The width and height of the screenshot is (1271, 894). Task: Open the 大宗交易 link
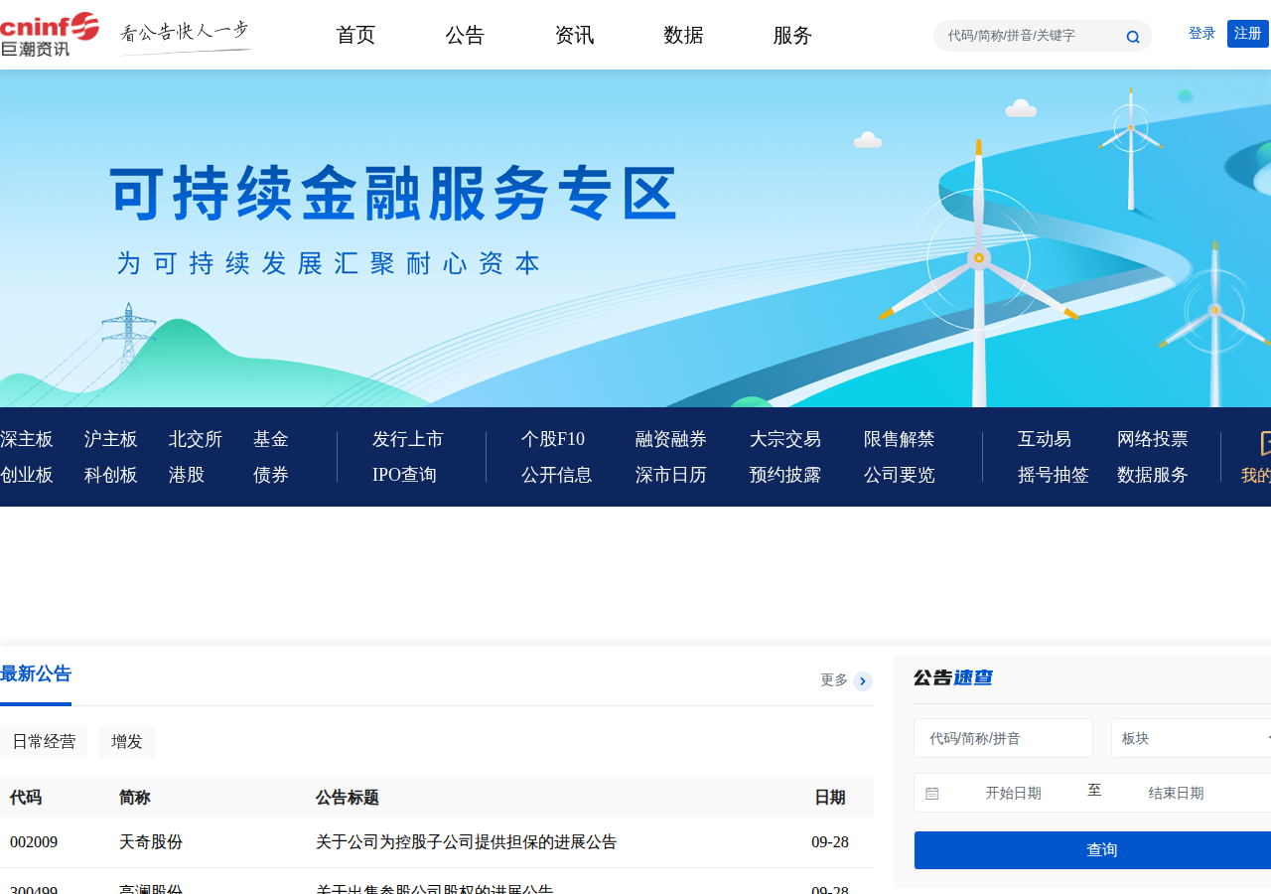point(785,439)
